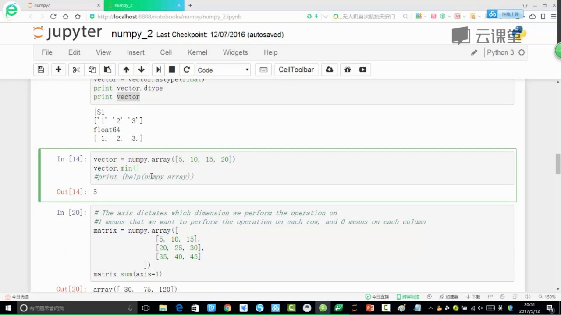Bookmark this page with star icon

tap(78, 16)
